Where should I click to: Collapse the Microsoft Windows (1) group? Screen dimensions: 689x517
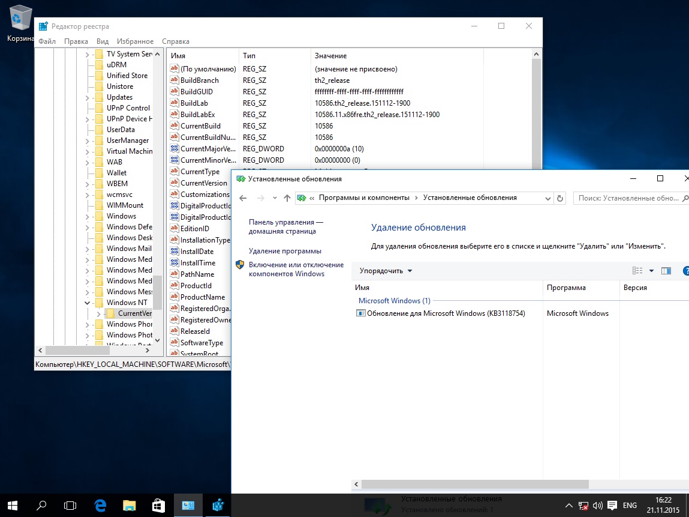click(x=394, y=300)
